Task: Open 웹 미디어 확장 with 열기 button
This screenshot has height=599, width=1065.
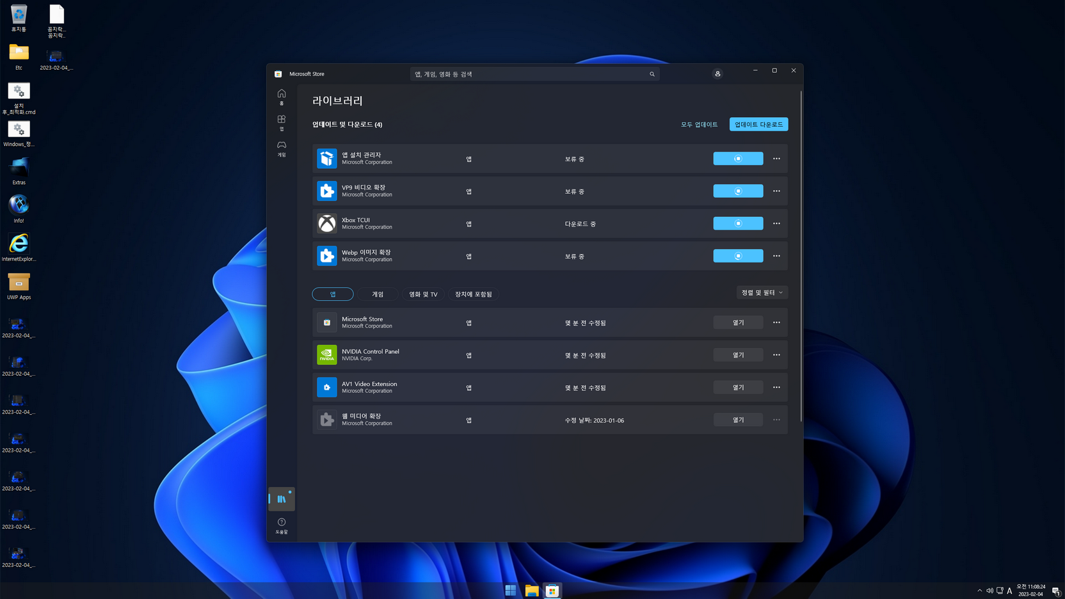Action: pos(738,420)
